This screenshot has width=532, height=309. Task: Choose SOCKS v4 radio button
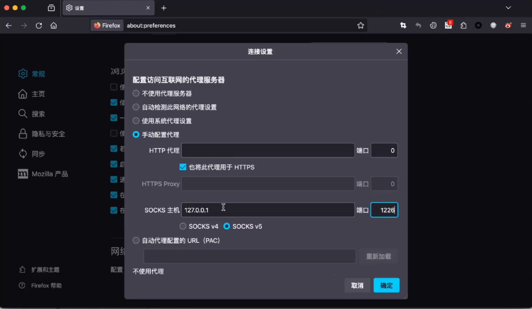click(x=183, y=226)
